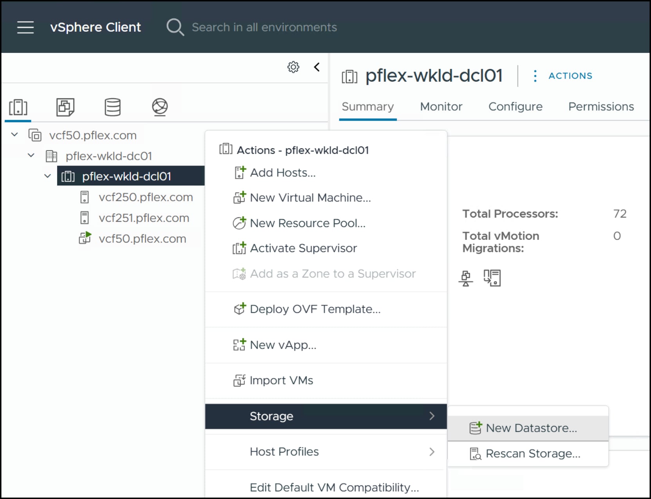Viewport: 651px width, 499px height.
Task: Click the host migration icon in summary
Action: [492, 278]
